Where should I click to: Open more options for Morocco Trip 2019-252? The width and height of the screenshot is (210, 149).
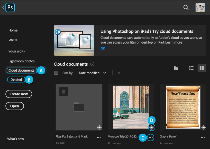pyautogui.click(x=151, y=137)
